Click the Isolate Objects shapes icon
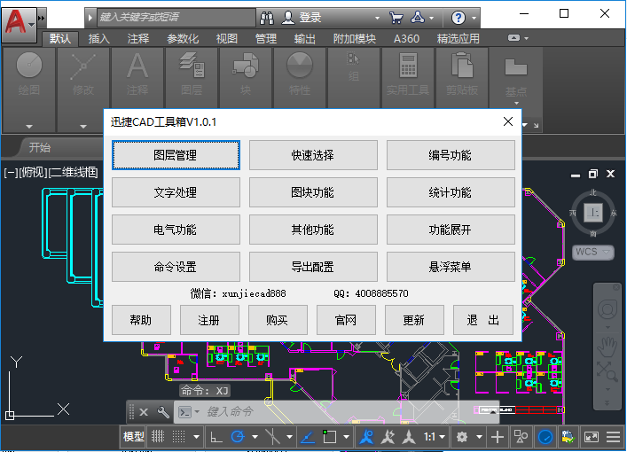Viewport: 627px width, 452px height. (521, 437)
